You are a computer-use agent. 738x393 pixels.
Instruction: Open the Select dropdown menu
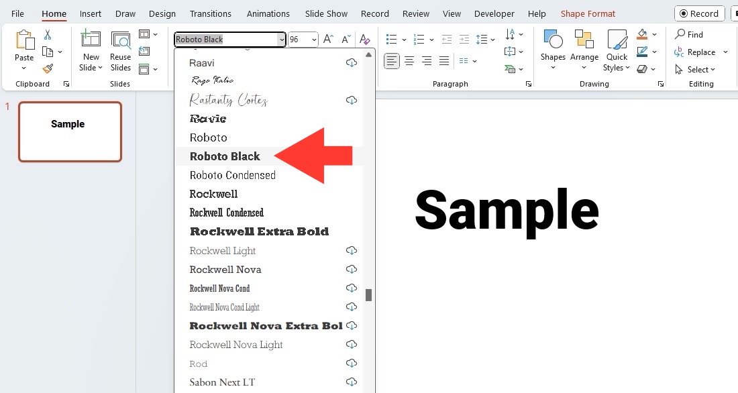pyautogui.click(x=694, y=69)
